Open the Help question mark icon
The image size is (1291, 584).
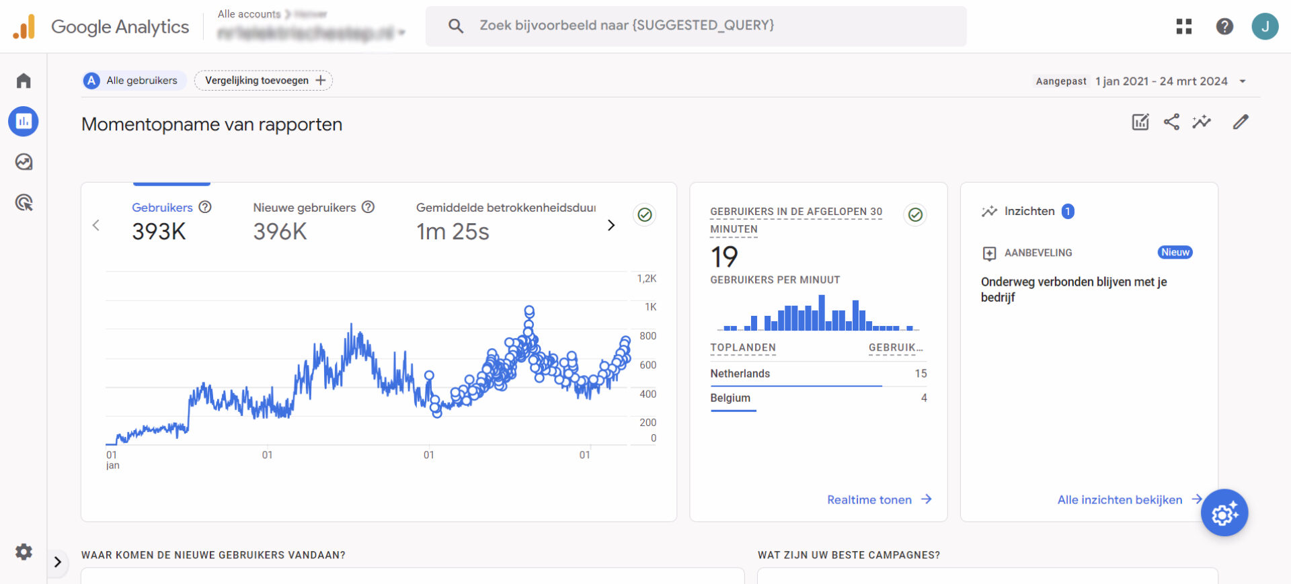1224,26
